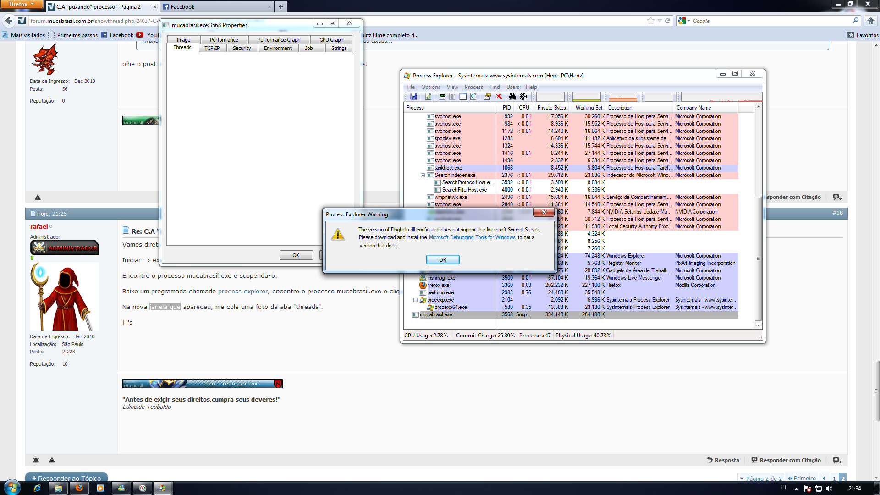Click the binoculars Find Handle icon
Screen dimensions: 880x495
[512, 97]
